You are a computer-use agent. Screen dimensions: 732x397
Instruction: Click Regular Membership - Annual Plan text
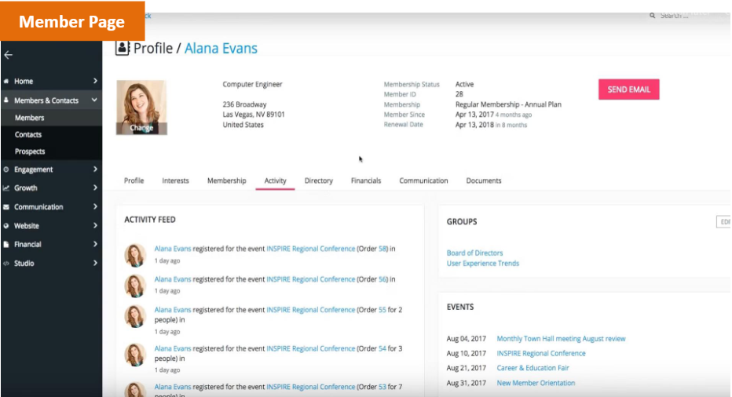pos(508,104)
